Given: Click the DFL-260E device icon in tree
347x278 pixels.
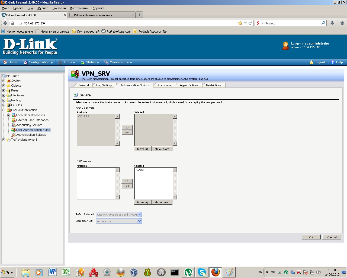Looking at the screenshot, I should [4, 76].
